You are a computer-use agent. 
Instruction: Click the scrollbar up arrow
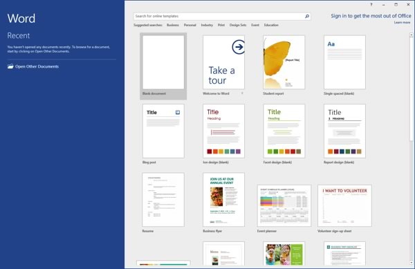pyautogui.click(x=412, y=35)
